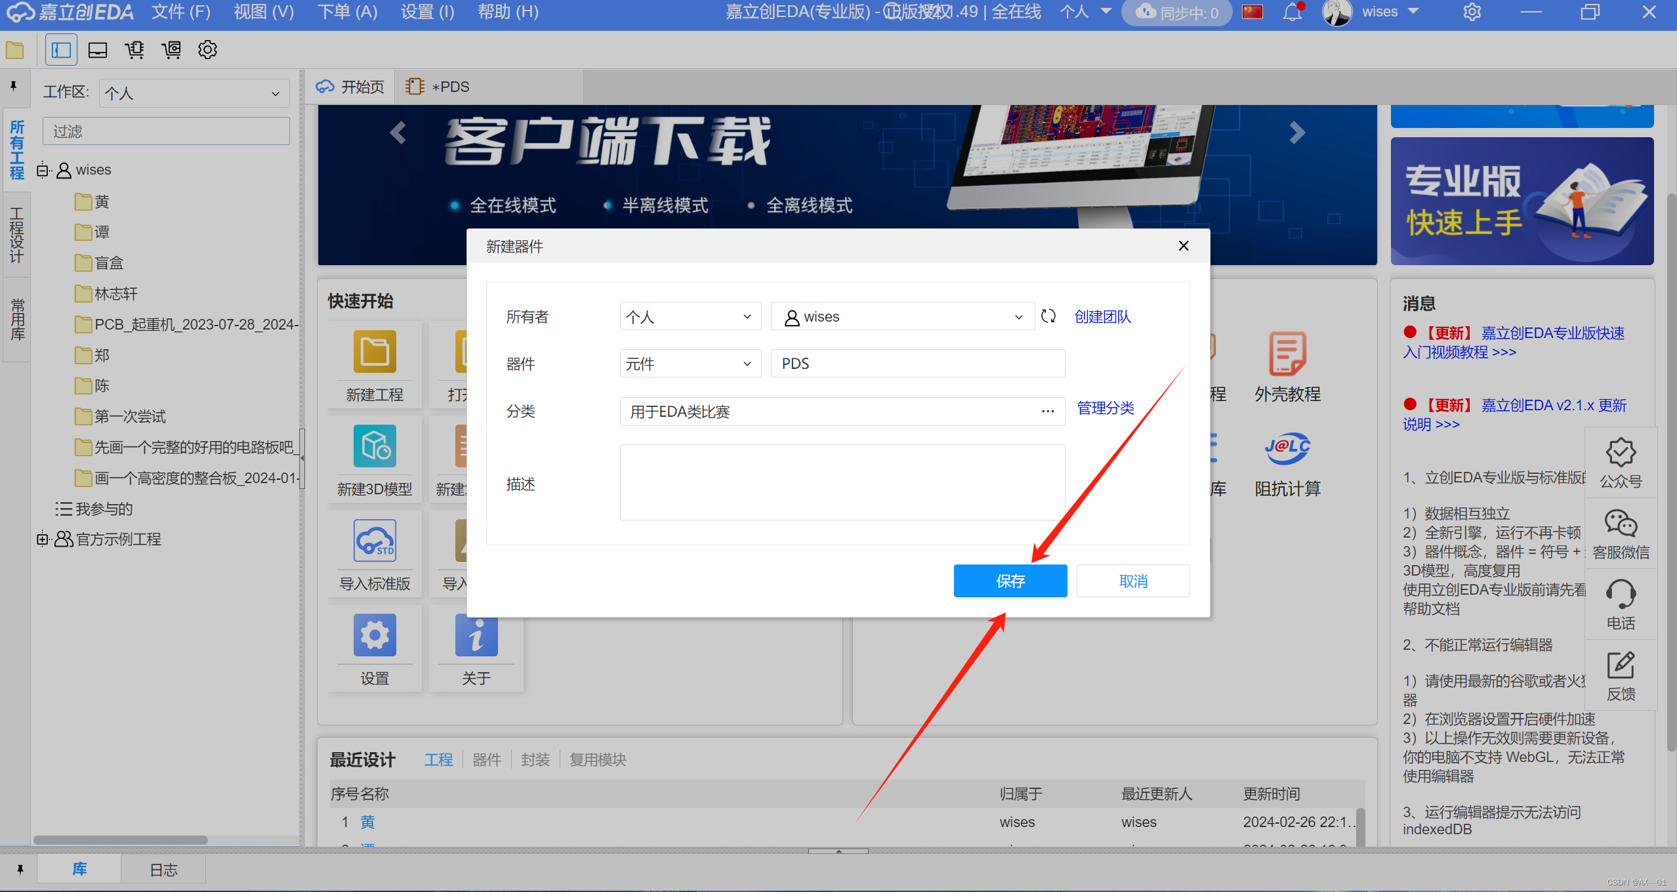
Task: Open the 阻抗计算 JLC icon
Action: [1287, 448]
